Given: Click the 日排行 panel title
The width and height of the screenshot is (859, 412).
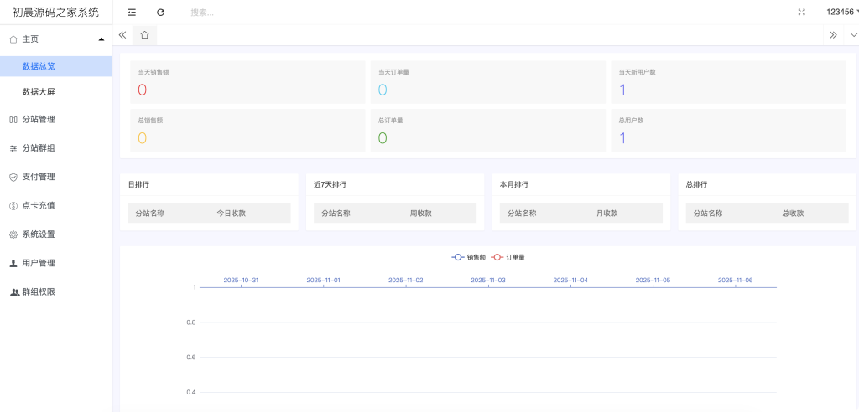Looking at the screenshot, I should tap(138, 185).
